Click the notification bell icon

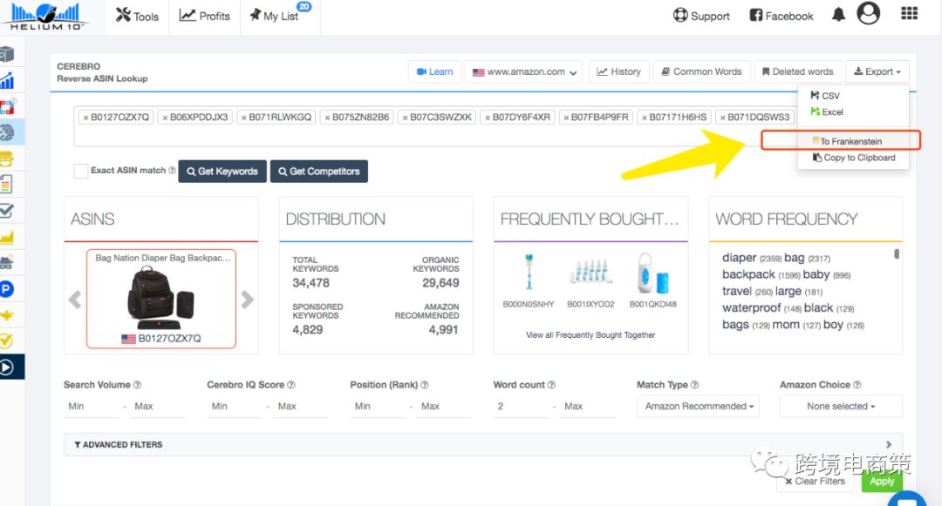[x=838, y=15]
